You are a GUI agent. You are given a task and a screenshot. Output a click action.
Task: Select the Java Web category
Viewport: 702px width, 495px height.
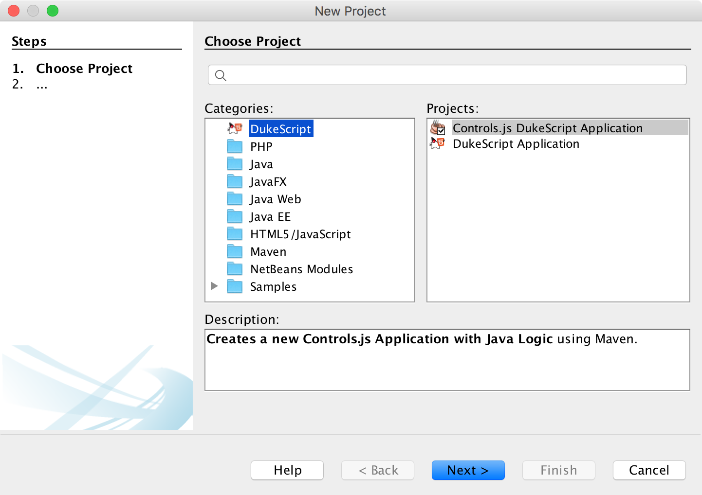pos(275,199)
